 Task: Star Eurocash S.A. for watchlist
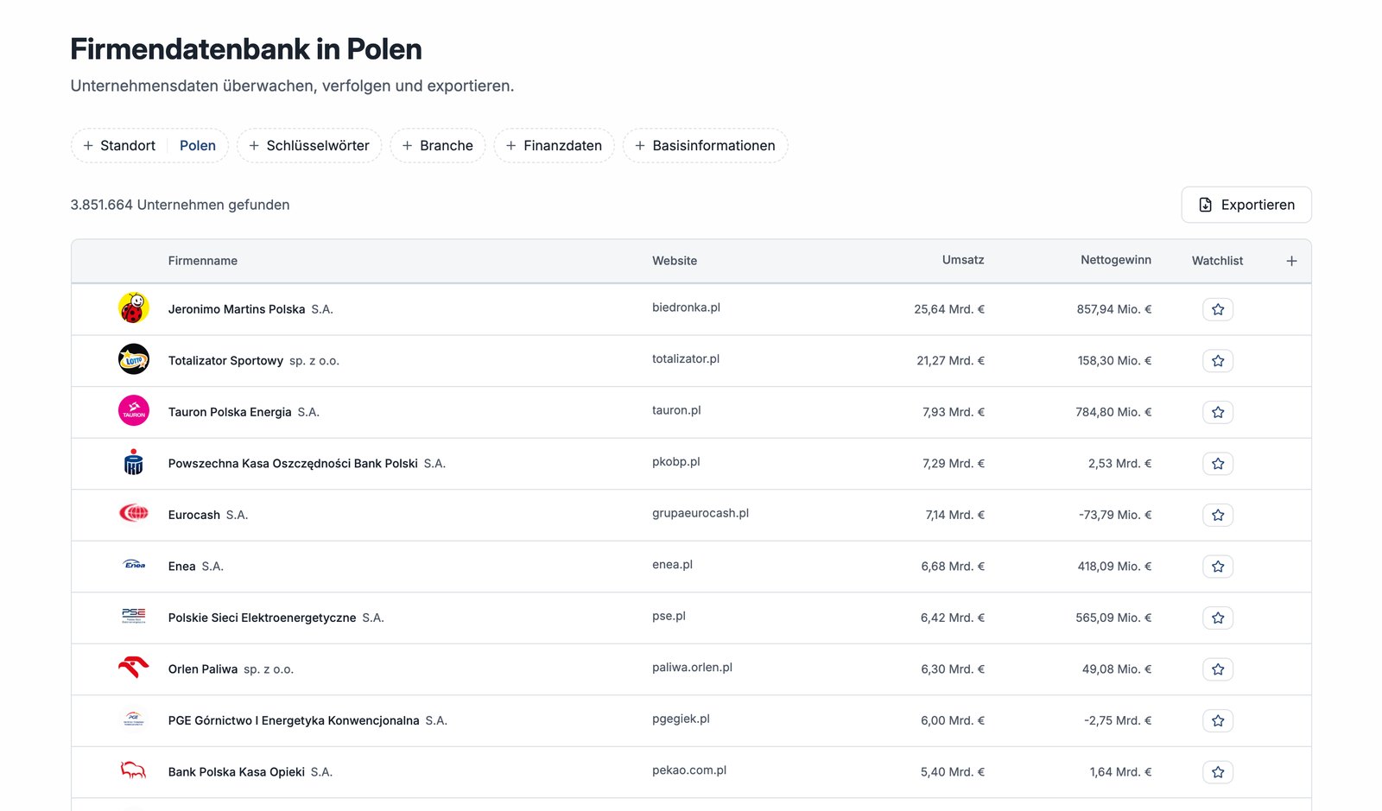click(1218, 515)
